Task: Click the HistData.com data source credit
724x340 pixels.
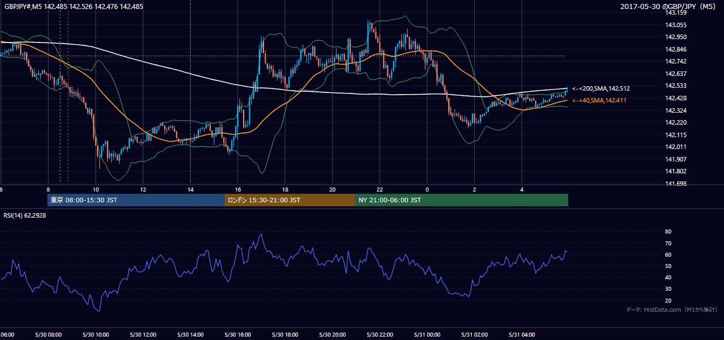Action: [672, 309]
